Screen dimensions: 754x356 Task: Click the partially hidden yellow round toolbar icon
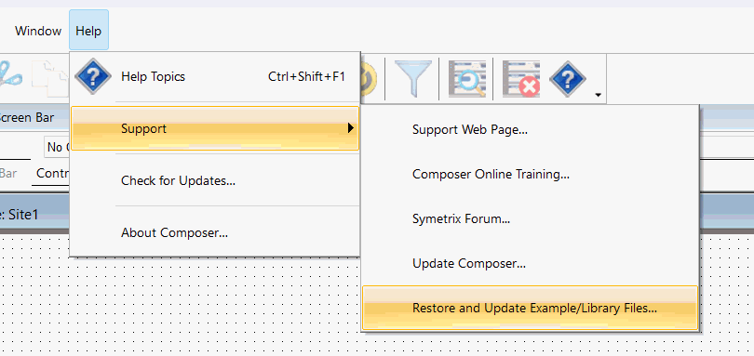point(370,78)
